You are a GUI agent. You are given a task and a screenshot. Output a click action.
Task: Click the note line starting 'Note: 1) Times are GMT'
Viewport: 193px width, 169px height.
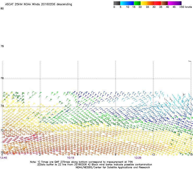coord(81,162)
